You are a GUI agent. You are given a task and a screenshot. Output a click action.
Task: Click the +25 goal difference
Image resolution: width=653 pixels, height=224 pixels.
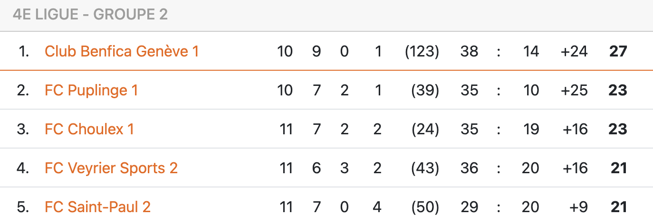[574, 90]
